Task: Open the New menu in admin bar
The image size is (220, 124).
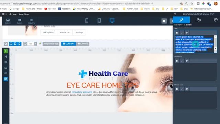Action: click(13, 14)
